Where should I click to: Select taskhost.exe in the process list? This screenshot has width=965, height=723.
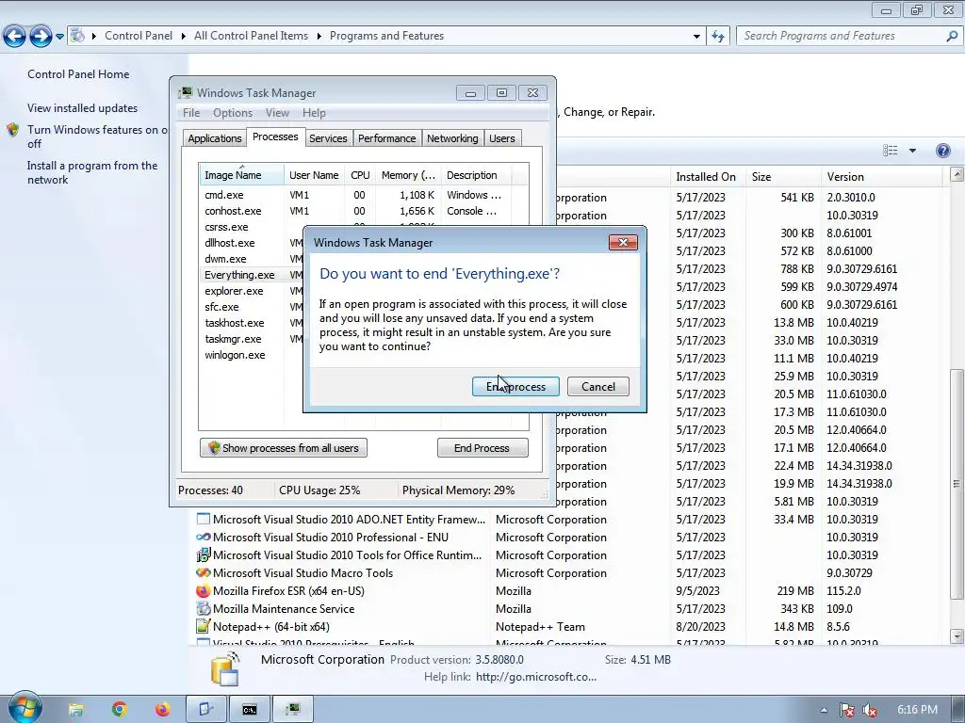(235, 323)
